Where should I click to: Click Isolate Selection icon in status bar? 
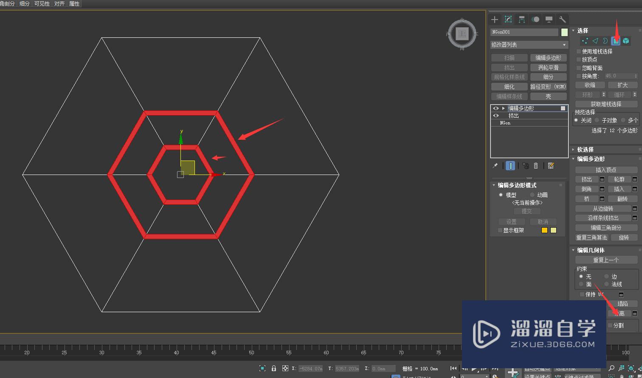tap(262, 368)
